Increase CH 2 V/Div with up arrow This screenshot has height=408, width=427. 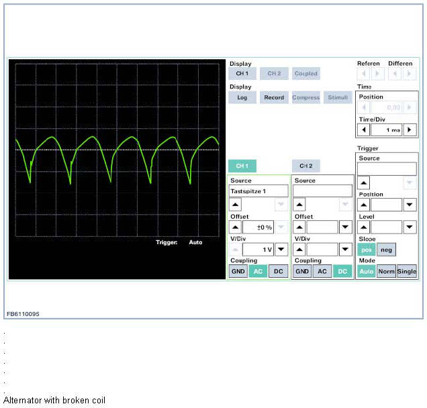tap(299, 250)
